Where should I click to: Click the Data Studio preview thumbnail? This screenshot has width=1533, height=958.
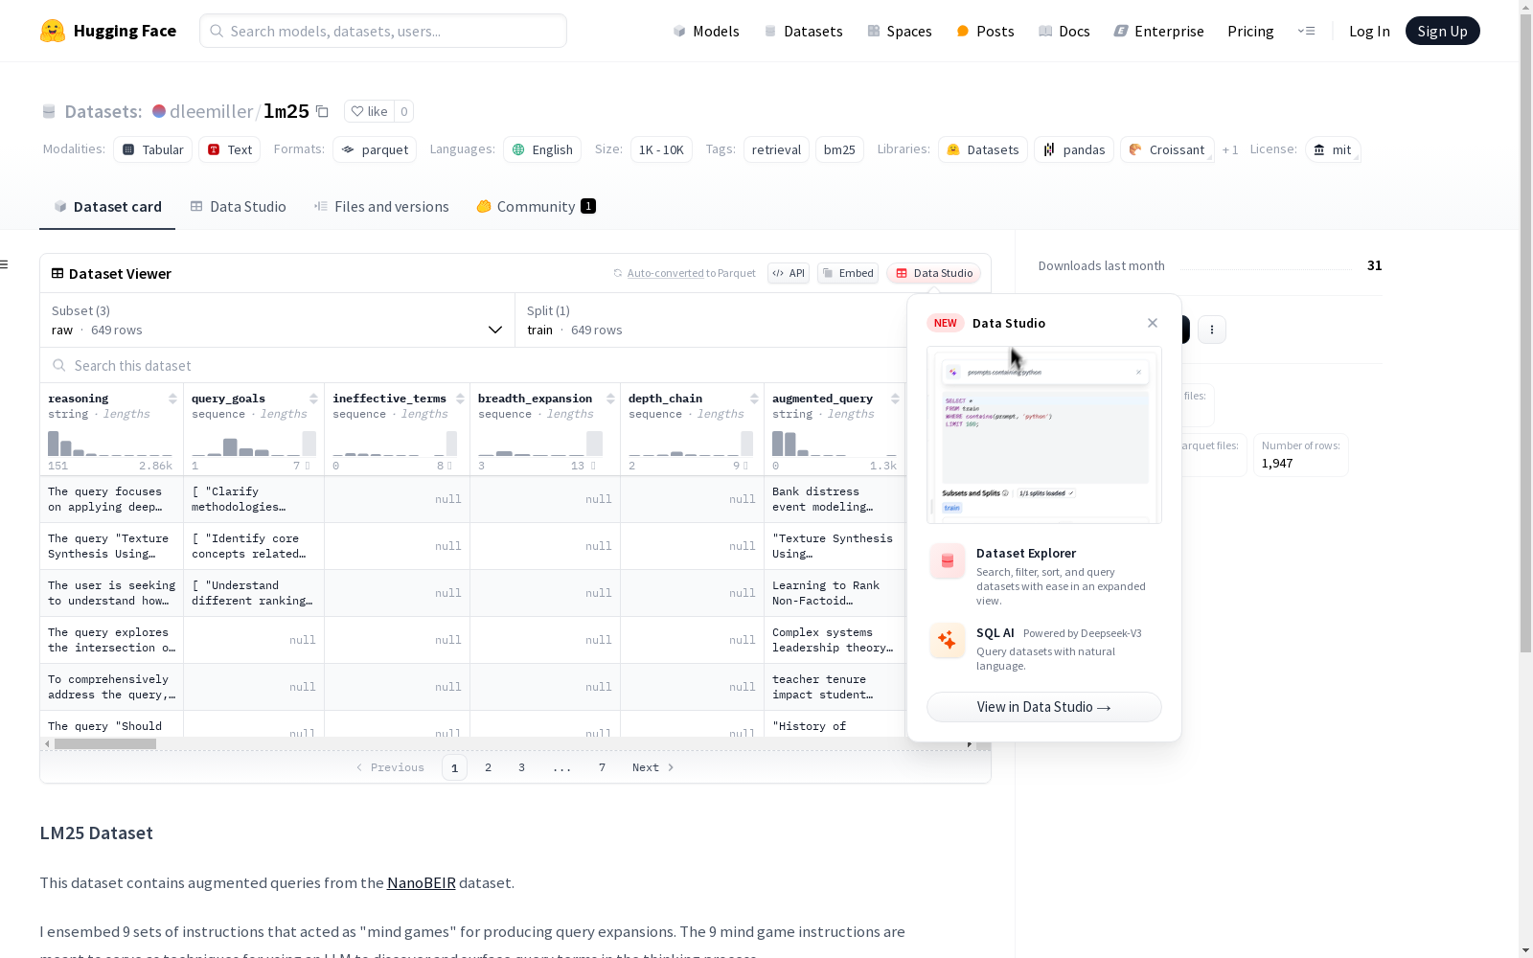[1043, 435]
